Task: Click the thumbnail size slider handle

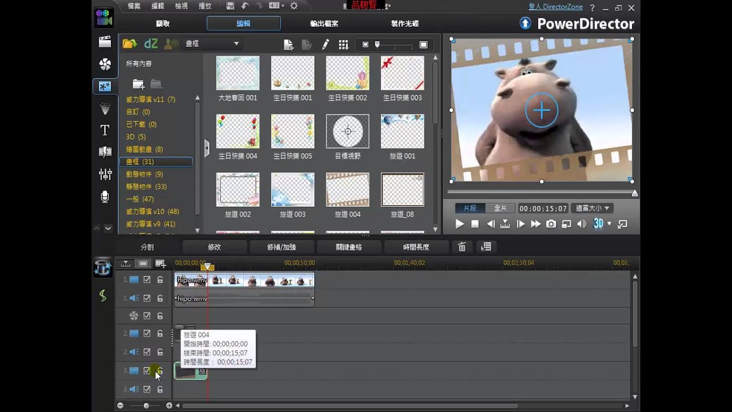Action: click(x=377, y=44)
